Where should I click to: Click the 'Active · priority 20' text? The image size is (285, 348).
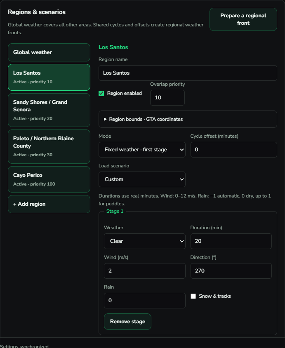point(33,118)
